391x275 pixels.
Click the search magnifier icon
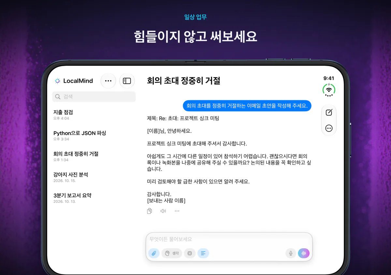point(58,97)
